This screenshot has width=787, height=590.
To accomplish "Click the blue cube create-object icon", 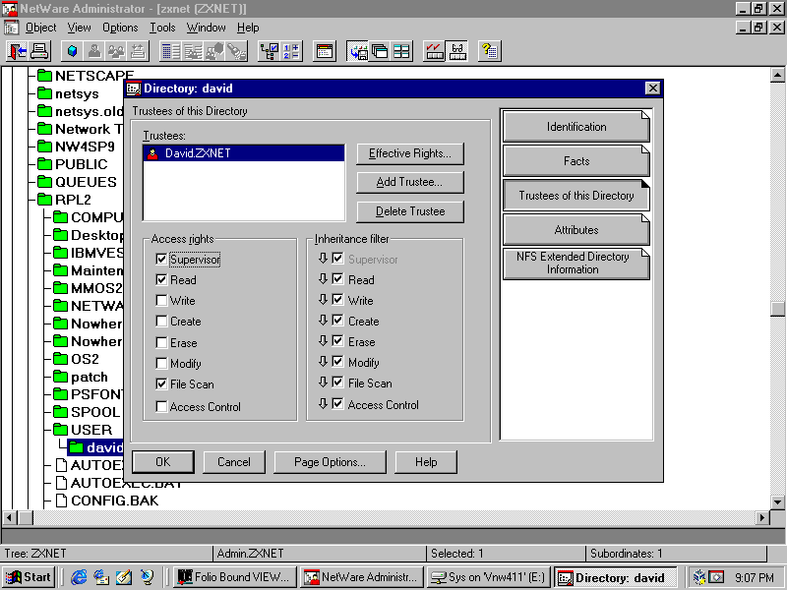I will tap(72, 51).
